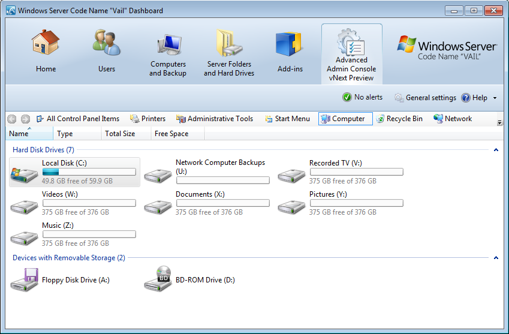Click the Local Disk (C:) usage bar

[89, 172]
